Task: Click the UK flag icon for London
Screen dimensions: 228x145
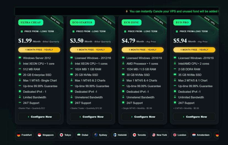Action: pos(175,135)
